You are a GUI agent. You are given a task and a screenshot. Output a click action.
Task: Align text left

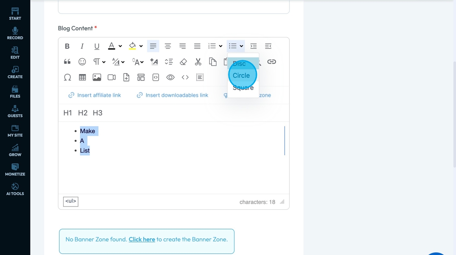tap(153, 46)
